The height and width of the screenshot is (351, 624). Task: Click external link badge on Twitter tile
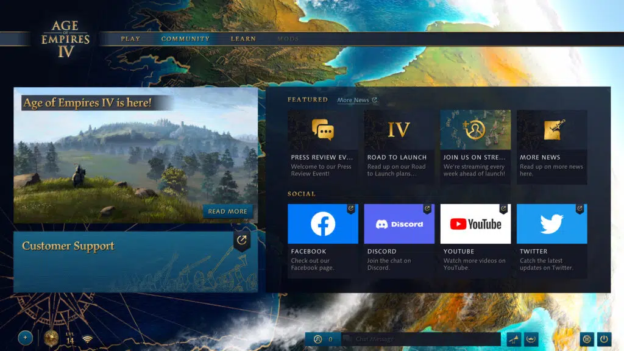pos(580,208)
